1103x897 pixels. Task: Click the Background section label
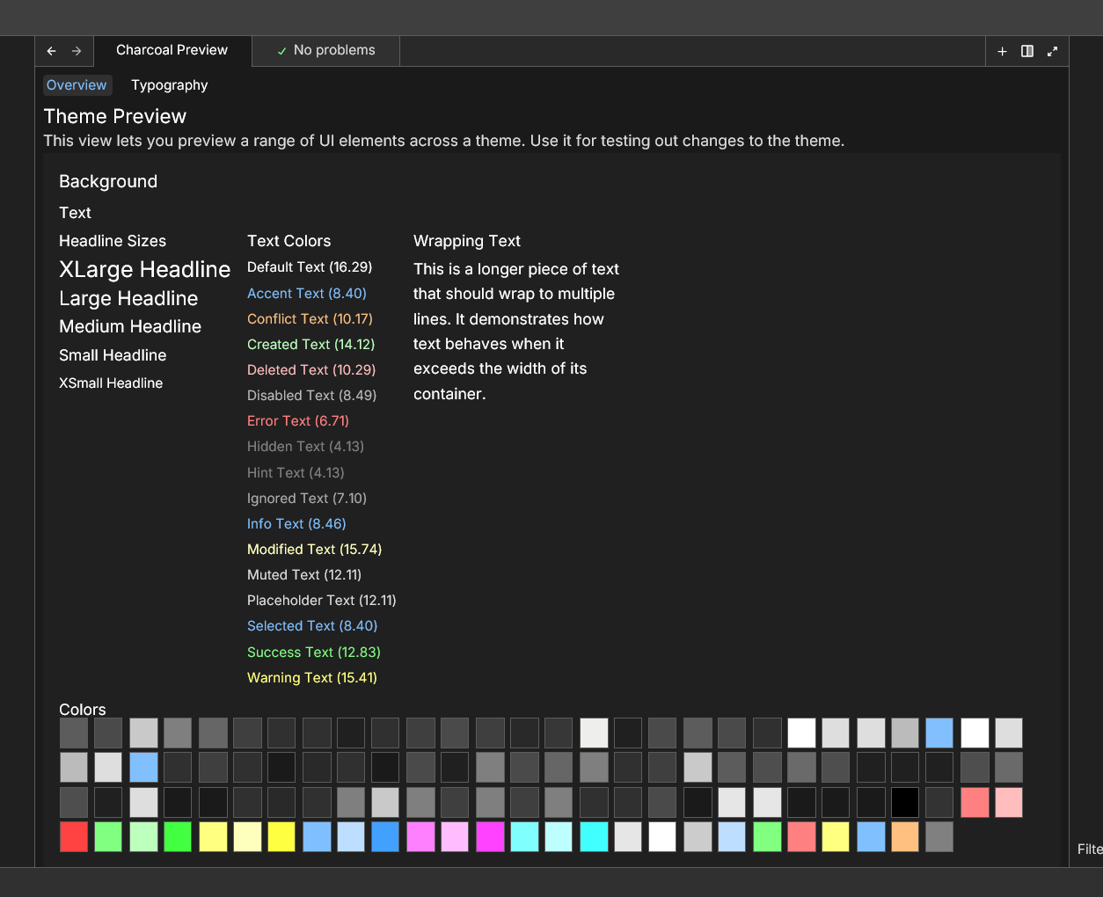coord(108,181)
